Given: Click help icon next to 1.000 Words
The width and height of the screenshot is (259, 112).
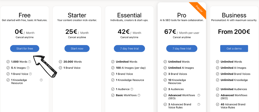Looking at the screenshot, I should point(30,62).
